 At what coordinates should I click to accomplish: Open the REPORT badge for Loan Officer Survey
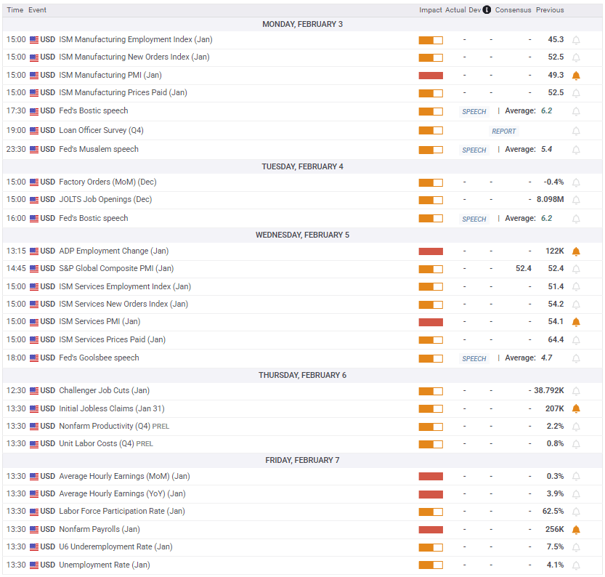[x=503, y=132]
